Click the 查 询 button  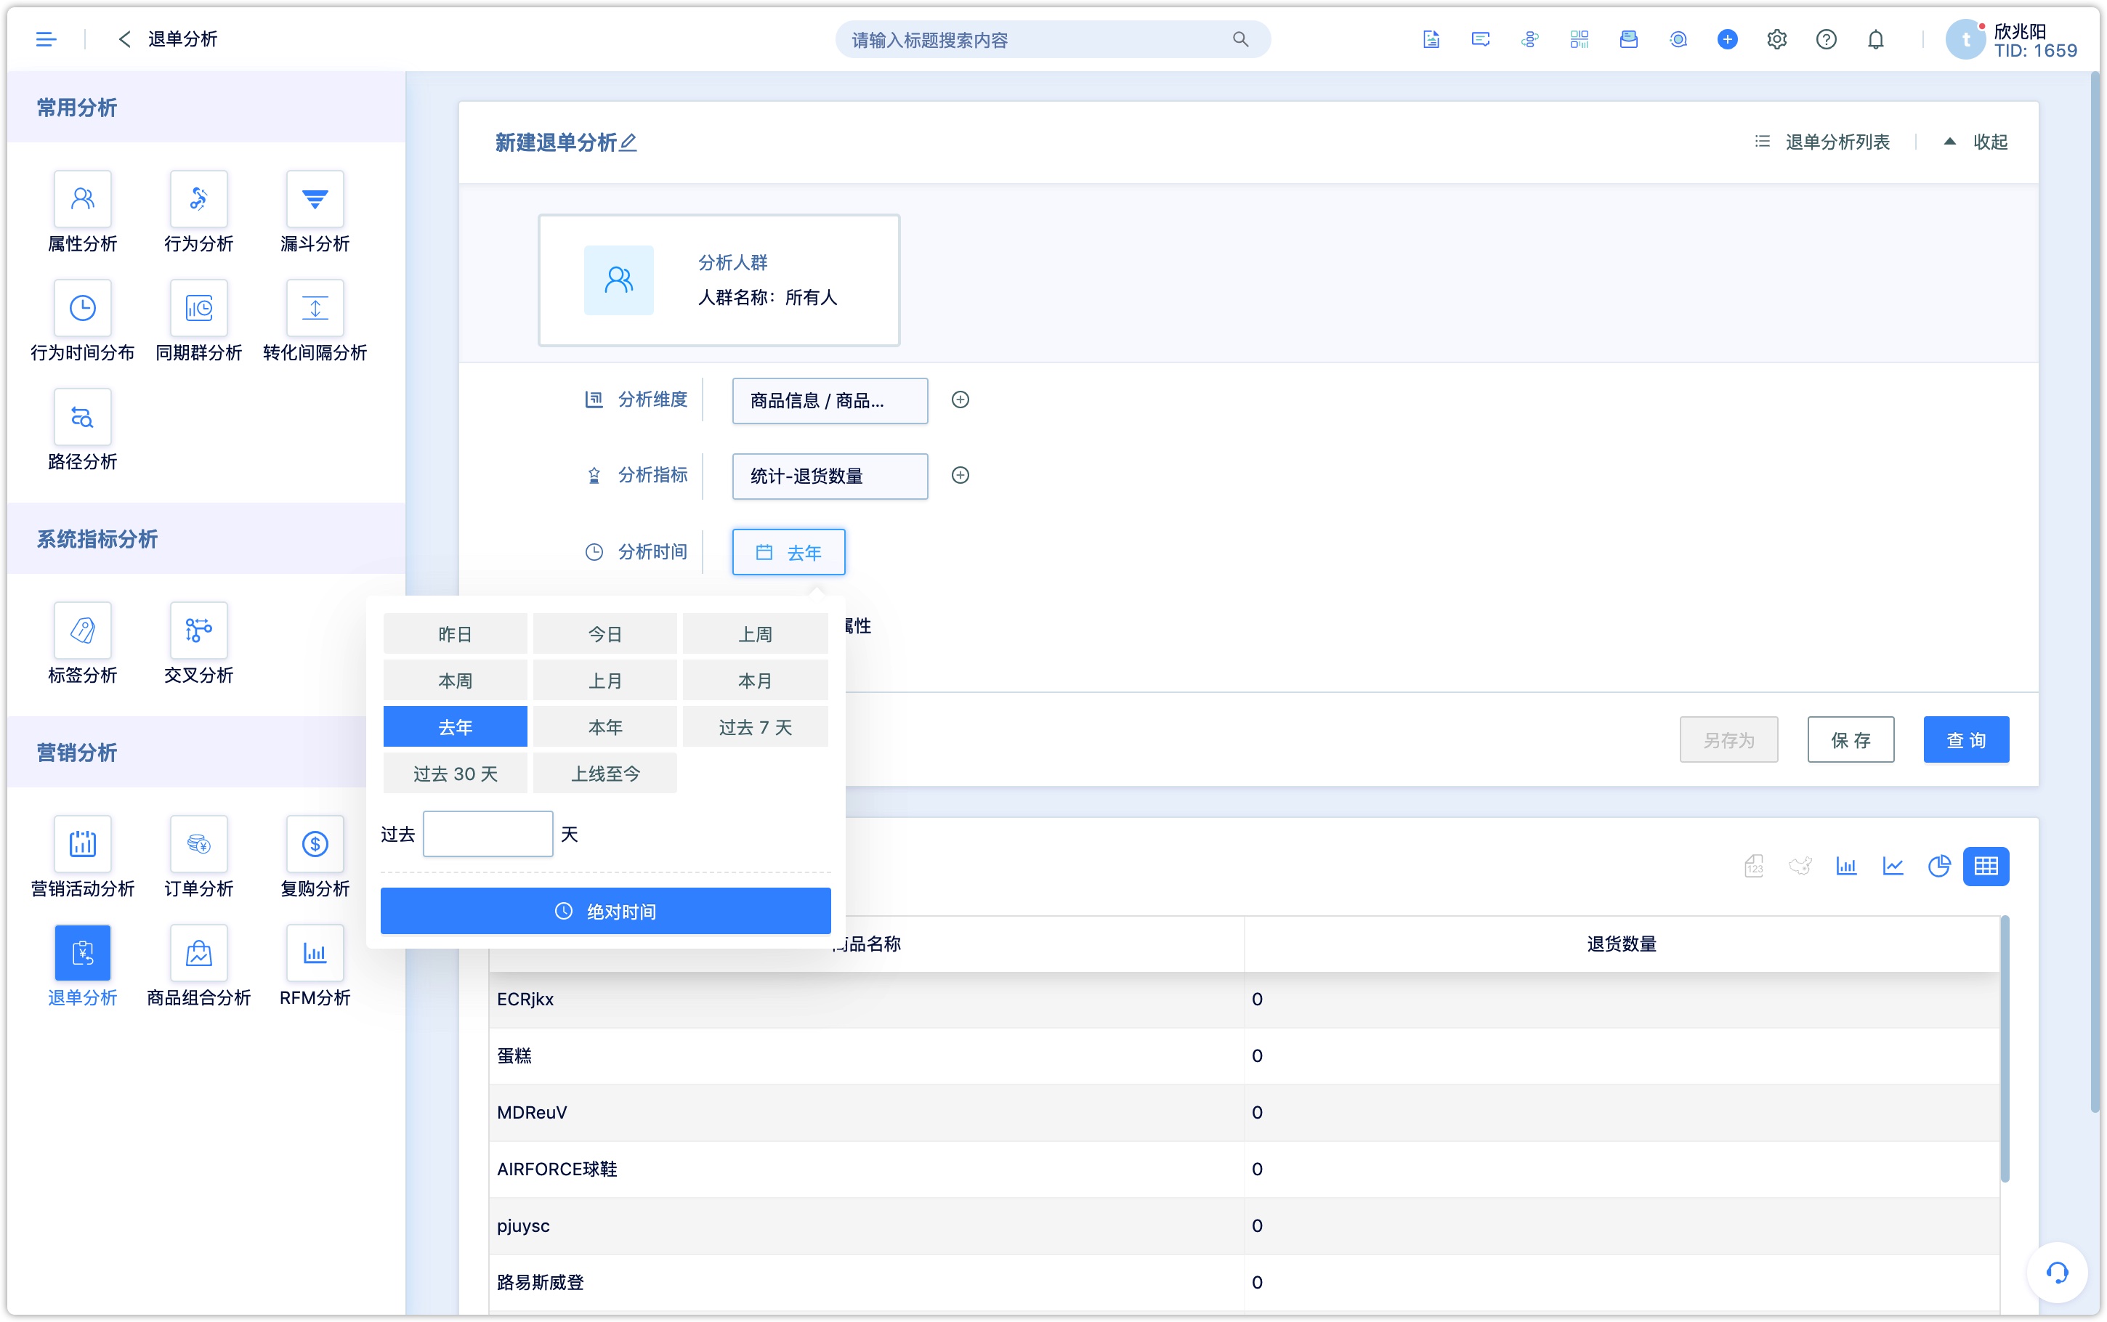tap(1965, 741)
